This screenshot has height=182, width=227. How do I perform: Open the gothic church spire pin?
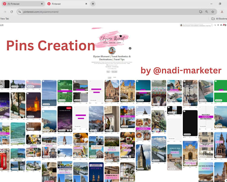pos(143,157)
